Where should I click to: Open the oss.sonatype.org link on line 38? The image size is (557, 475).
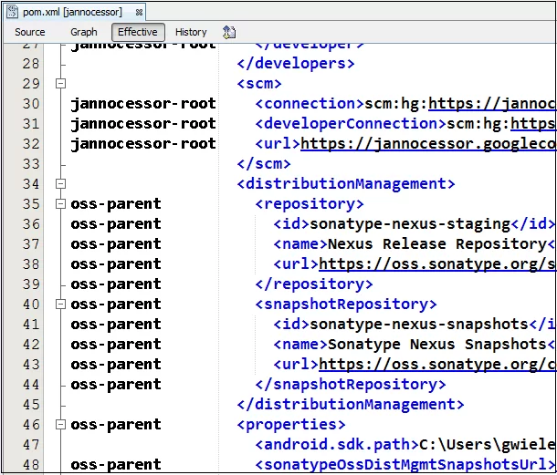coord(437,264)
